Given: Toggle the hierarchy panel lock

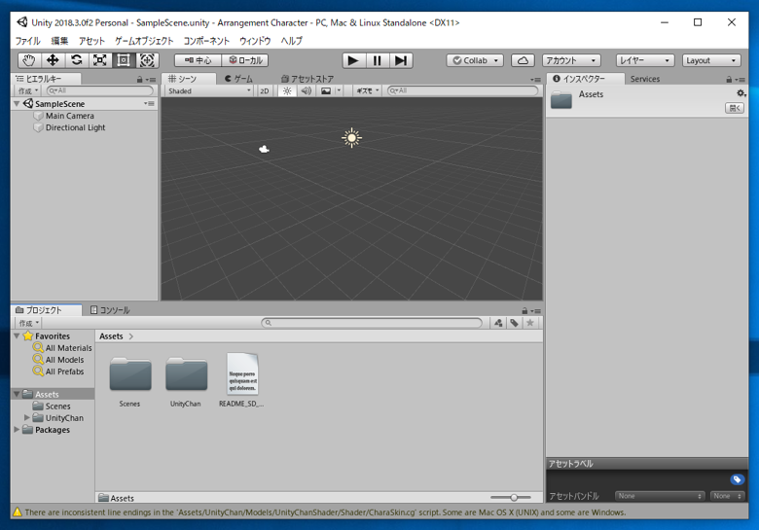Looking at the screenshot, I should [x=139, y=80].
